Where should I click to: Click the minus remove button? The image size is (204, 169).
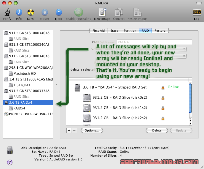(x=74, y=130)
